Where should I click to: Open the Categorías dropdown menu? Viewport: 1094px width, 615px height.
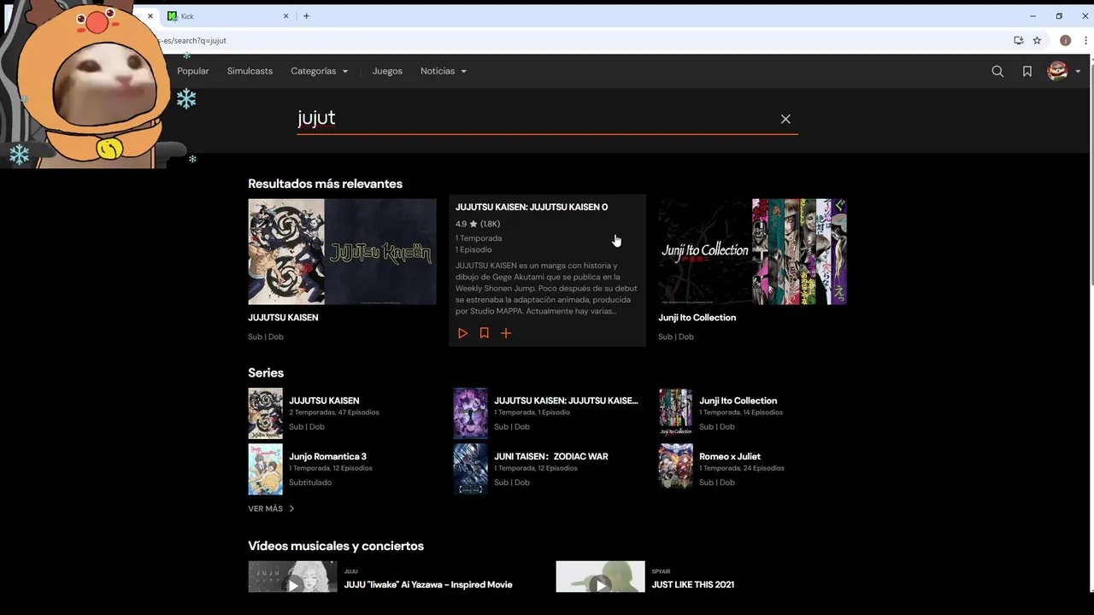(320, 71)
